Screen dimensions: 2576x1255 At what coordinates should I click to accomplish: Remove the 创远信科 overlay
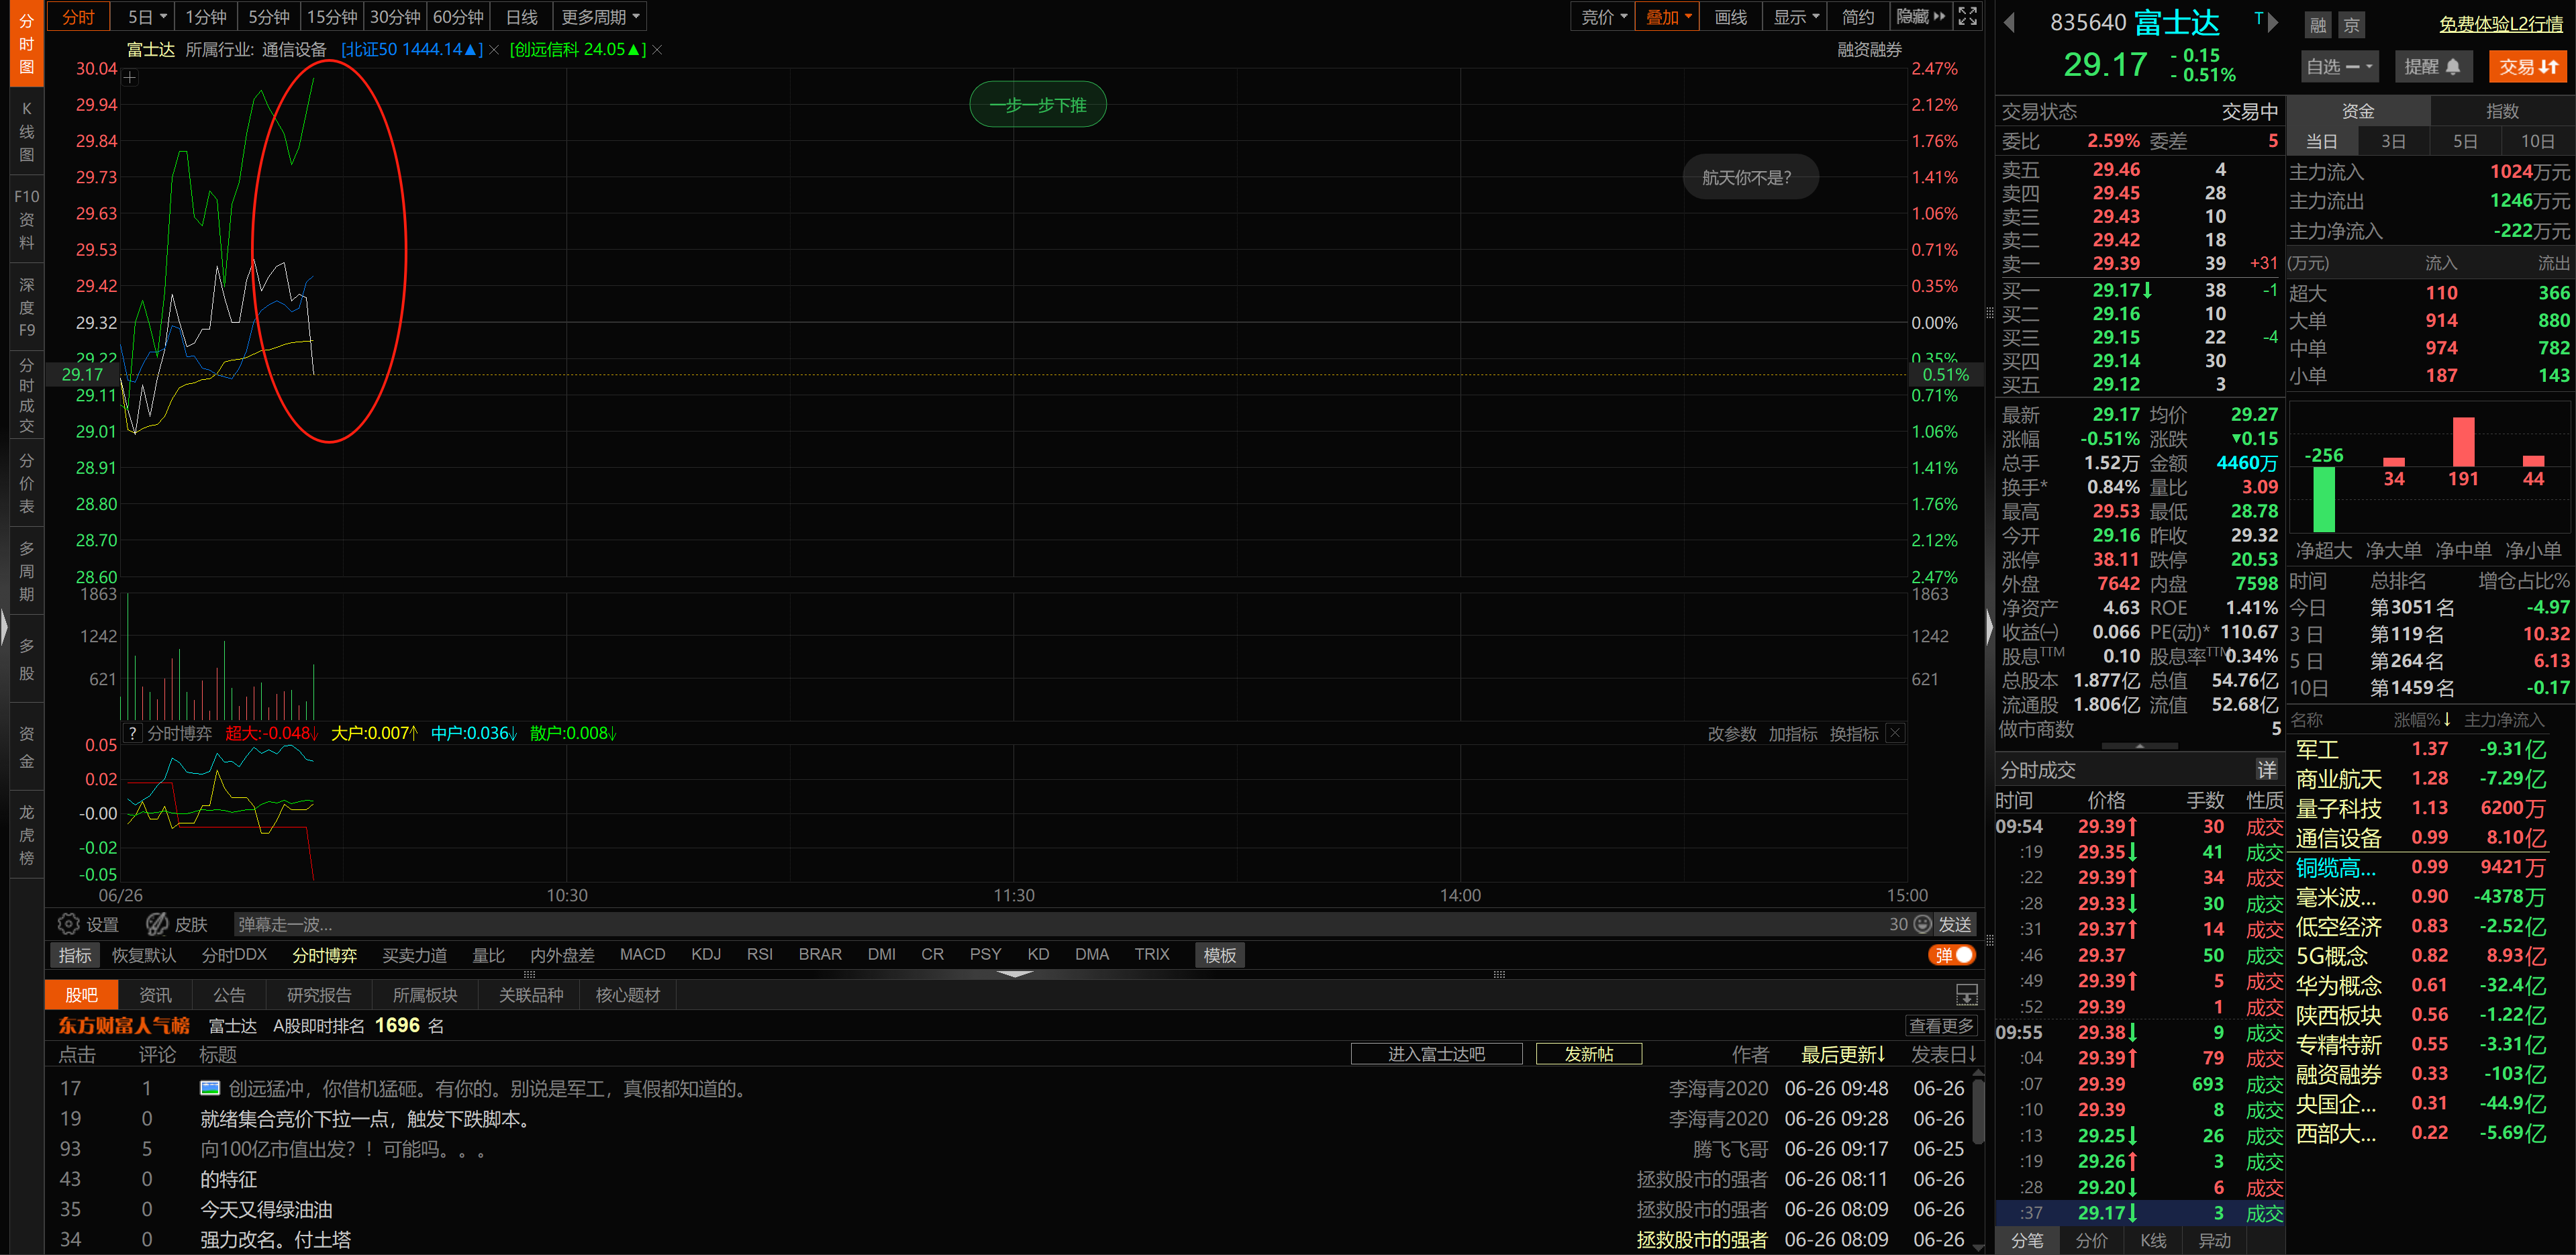pyautogui.click(x=657, y=50)
